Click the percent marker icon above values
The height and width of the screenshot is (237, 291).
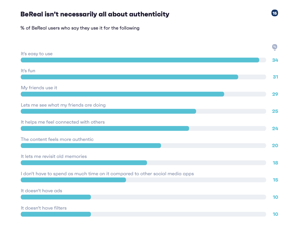275,47
